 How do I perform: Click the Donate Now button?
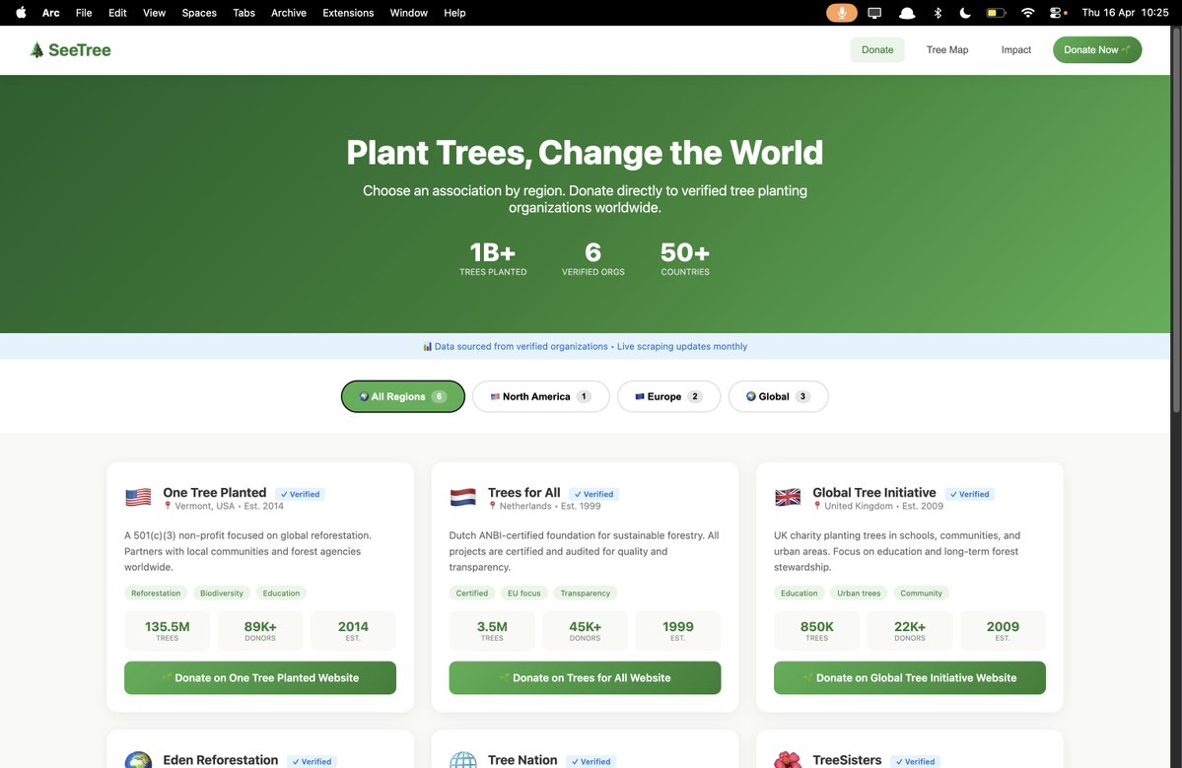pos(1097,49)
